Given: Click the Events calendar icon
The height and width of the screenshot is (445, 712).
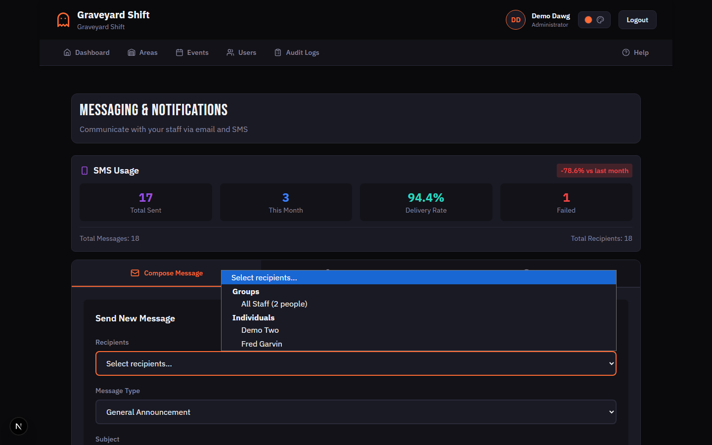Looking at the screenshot, I should point(179,52).
